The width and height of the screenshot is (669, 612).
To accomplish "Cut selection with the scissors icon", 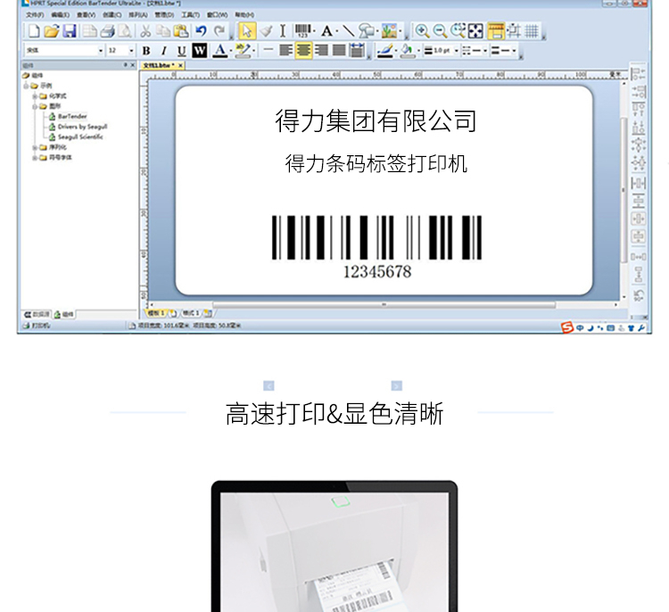I will click(x=145, y=31).
